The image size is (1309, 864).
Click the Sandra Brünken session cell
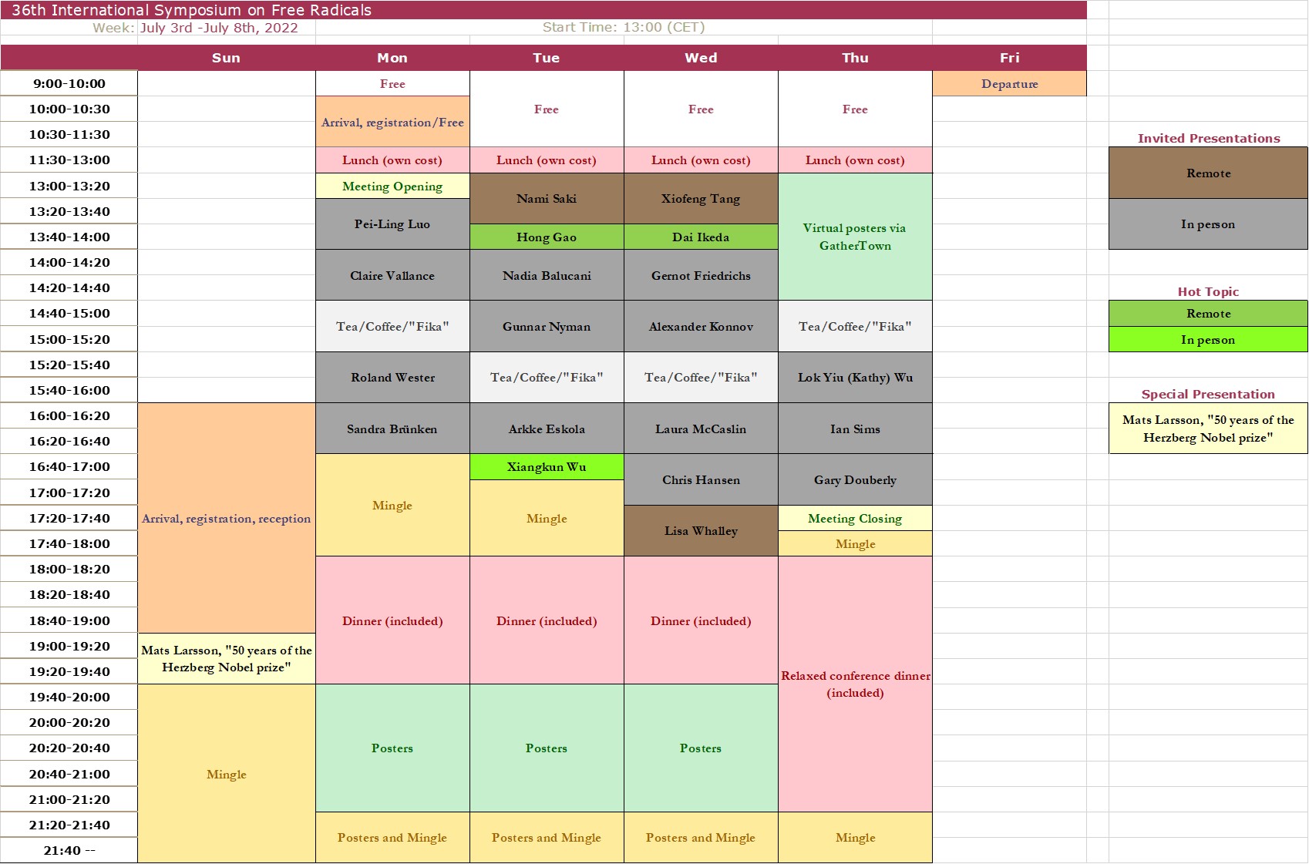click(x=392, y=429)
